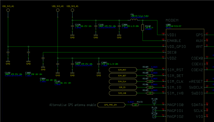Viewport: 214px width, 122px height.
Task: Click the NC resistor R3108 on SIM_DET
Action: (x=150, y=76)
